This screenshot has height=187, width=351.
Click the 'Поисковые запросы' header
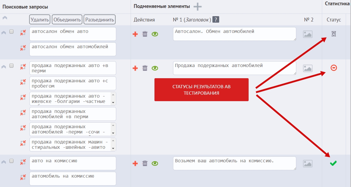tap(25, 7)
